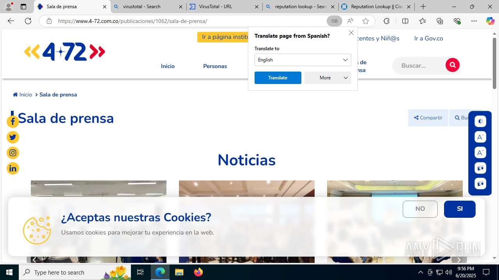
Task: Open the notification center
Action: 486,272
